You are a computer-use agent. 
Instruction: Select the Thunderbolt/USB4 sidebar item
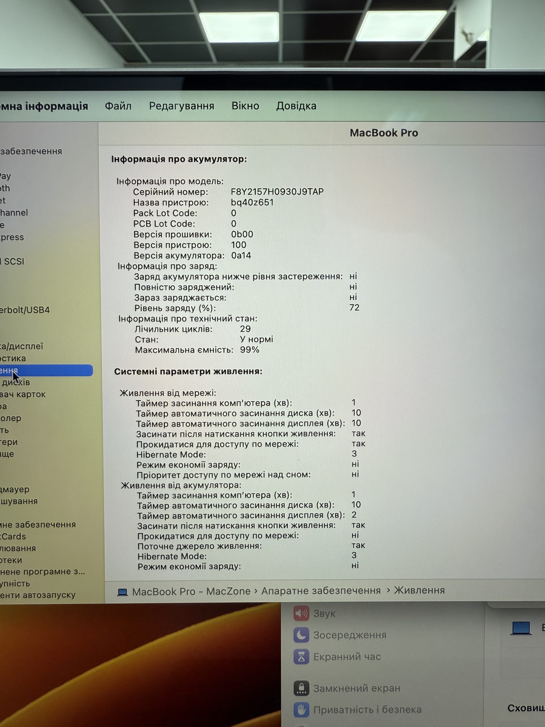pyautogui.click(x=25, y=310)
